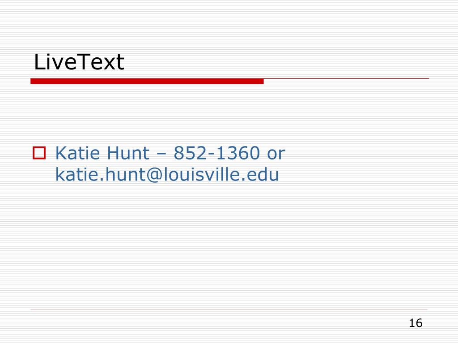Click the letters "Text" in the title
Screen dimensions: 458x344
(99, 62)
